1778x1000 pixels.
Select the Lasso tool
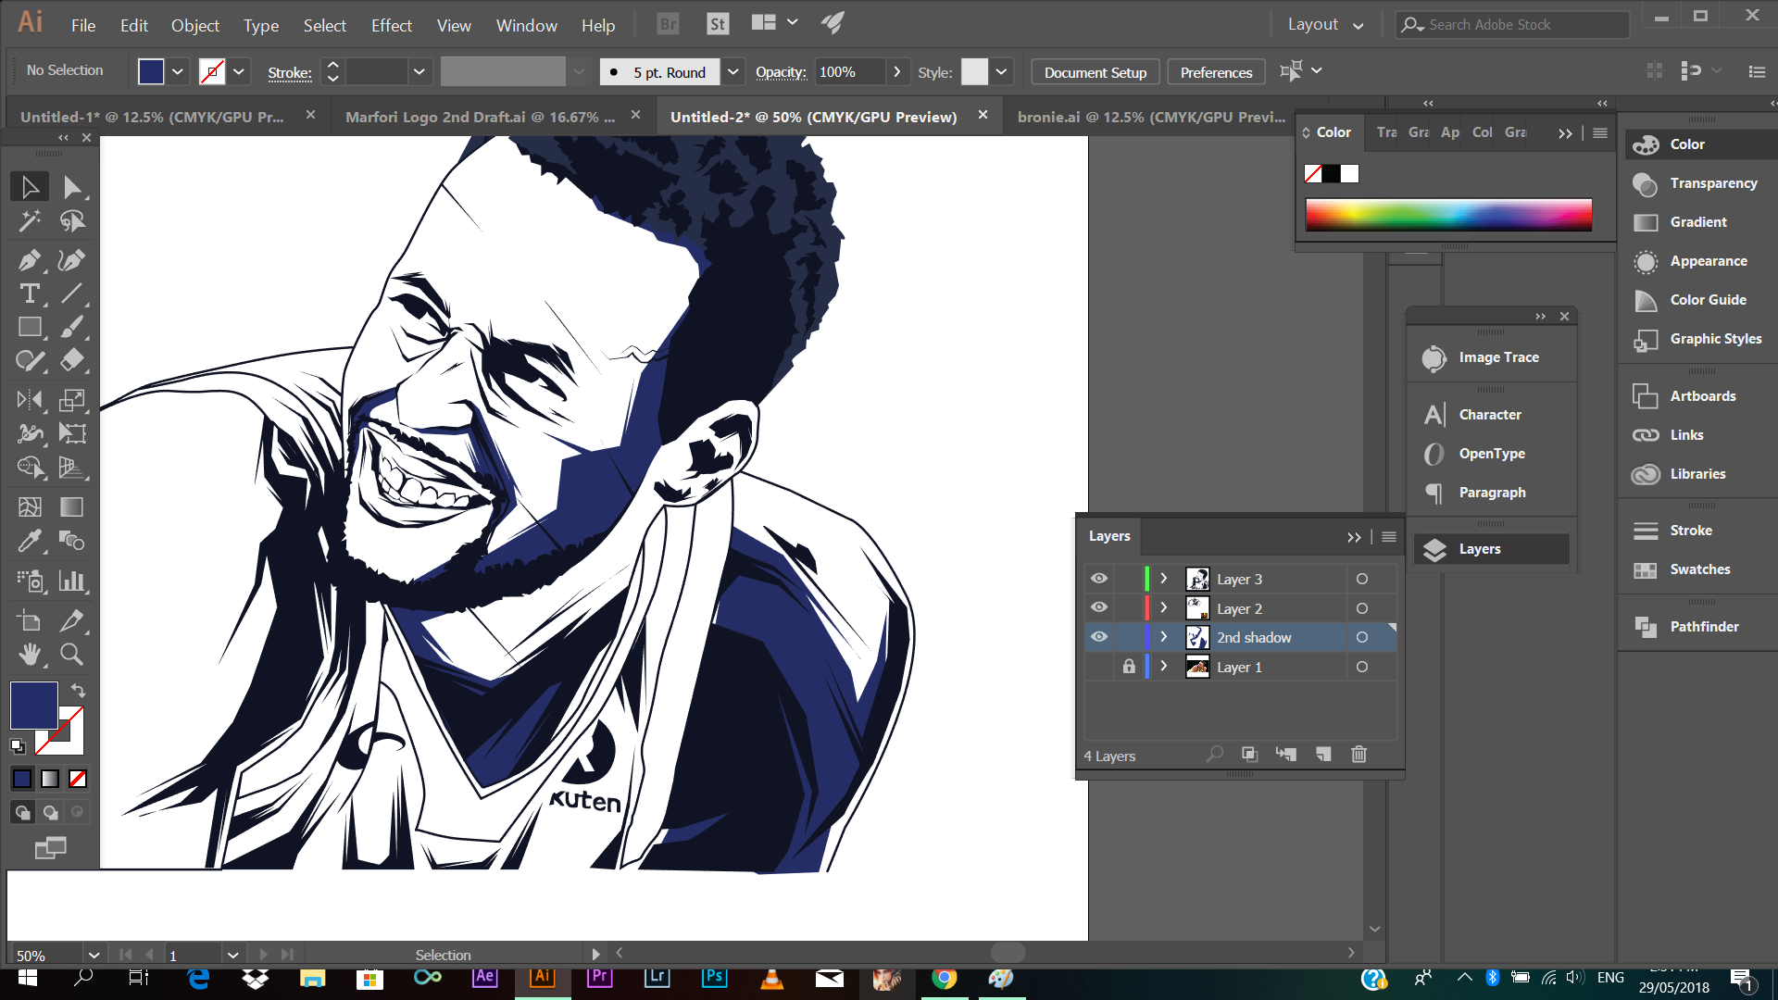click(x=72, y=221)
